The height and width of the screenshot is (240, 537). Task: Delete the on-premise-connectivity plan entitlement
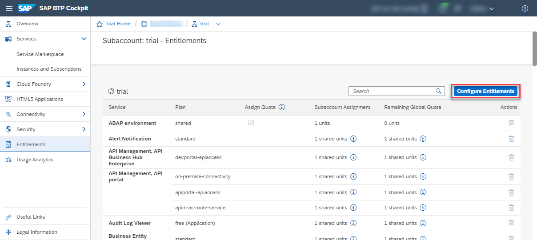pyautogui.click(x=511, y=176)
